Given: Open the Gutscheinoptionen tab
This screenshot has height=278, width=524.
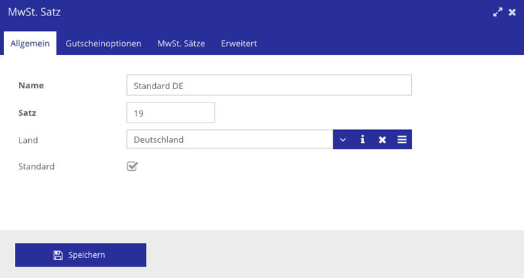Looking at the screenshot, I should click(103, 44).
